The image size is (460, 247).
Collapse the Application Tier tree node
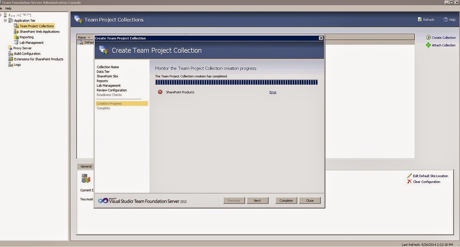(x=5, y=21)
